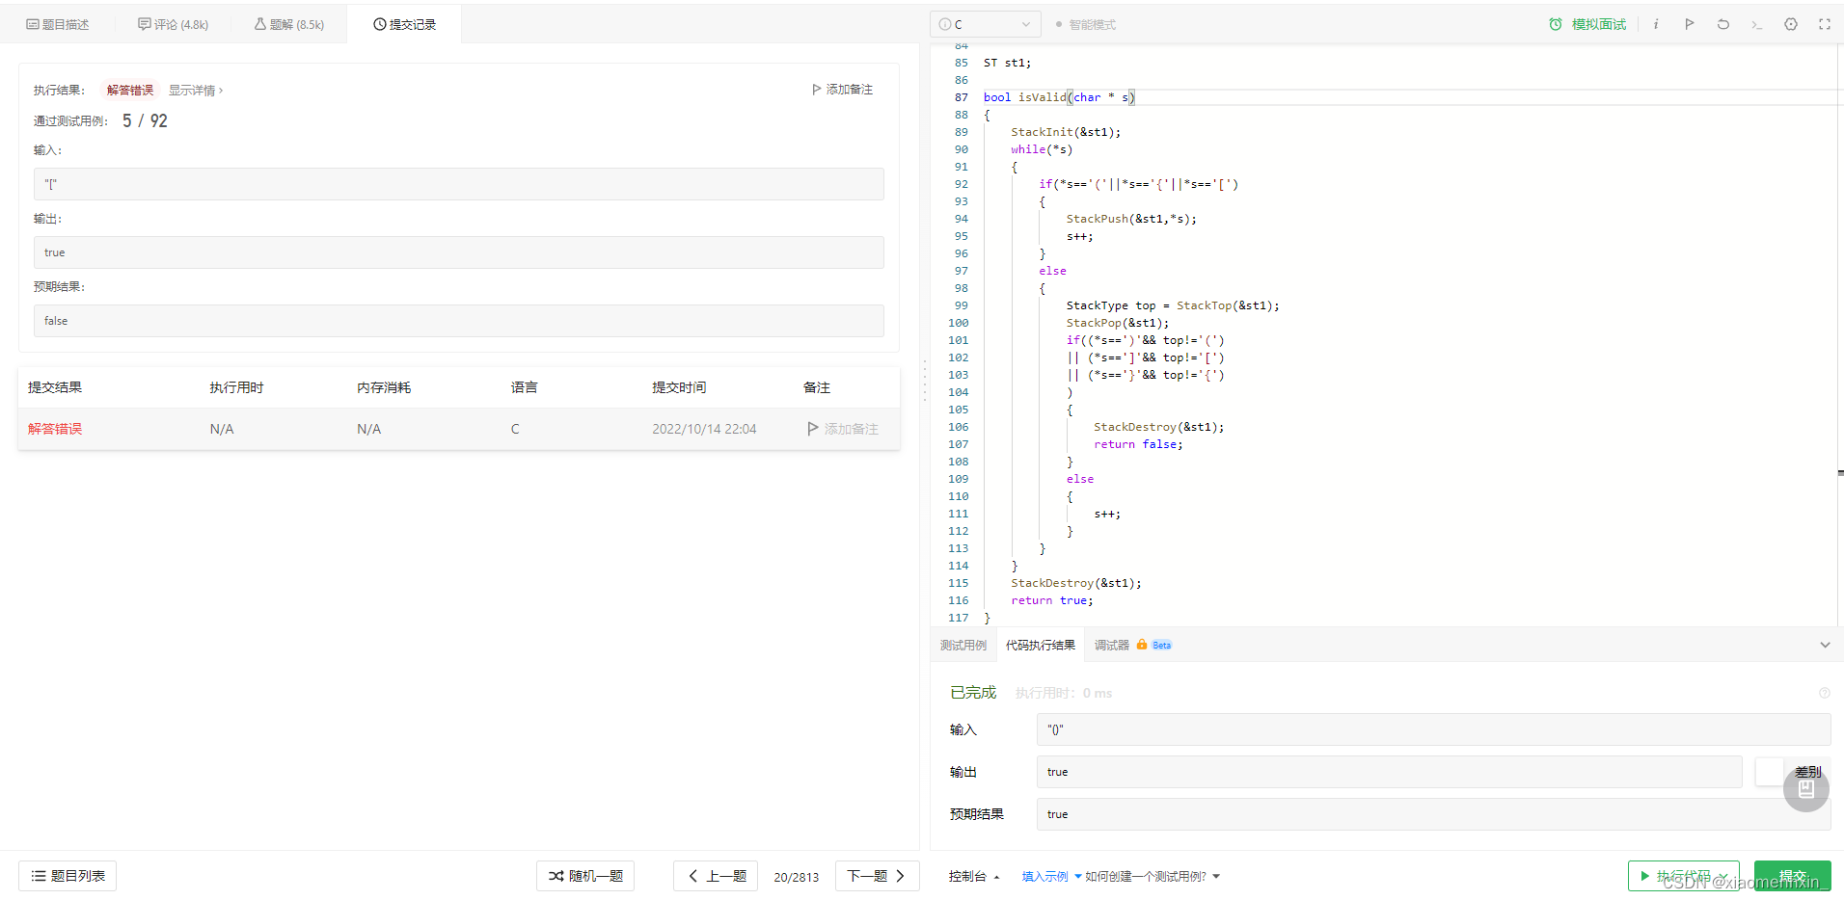Toggle the 差别 diff switch

[1771, 772]
